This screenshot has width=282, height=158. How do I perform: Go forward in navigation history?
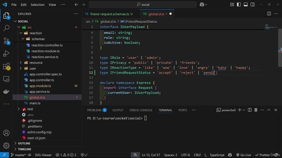[83, 5]
